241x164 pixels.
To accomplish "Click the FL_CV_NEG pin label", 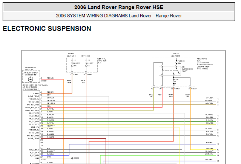I will point(34,121).
